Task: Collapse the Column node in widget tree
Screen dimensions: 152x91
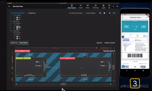Action: pyautogui.click(x=14, y=16)
